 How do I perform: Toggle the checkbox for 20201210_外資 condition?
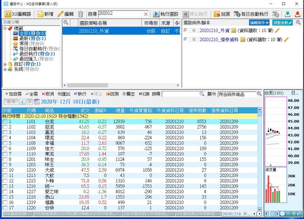[185, 30]
